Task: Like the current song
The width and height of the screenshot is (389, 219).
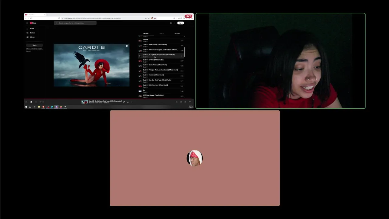Action: pyautogui.click(x=128, y=102)
